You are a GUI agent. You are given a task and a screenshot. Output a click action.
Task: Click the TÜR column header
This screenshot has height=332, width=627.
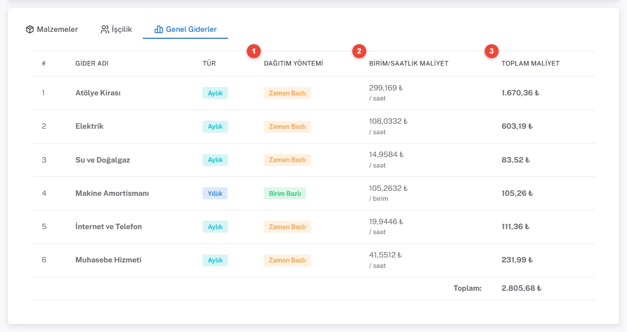(x=209, y=64)
